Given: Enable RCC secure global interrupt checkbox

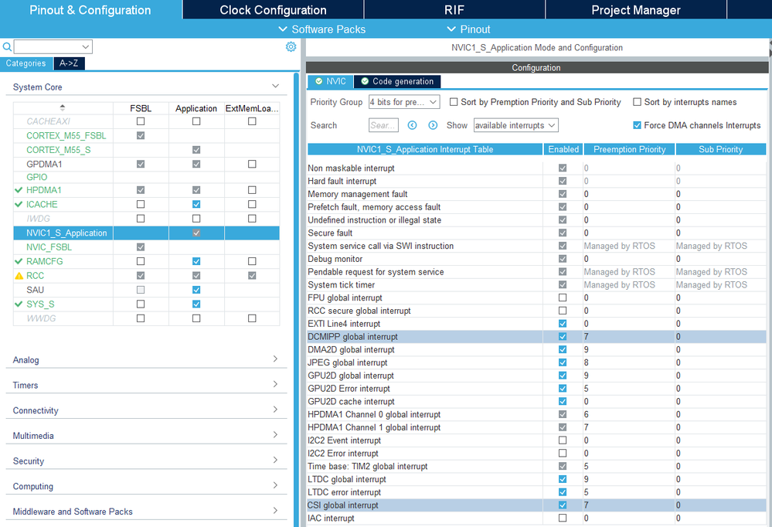Looking at the screenshot, I should tap(563, 311).
